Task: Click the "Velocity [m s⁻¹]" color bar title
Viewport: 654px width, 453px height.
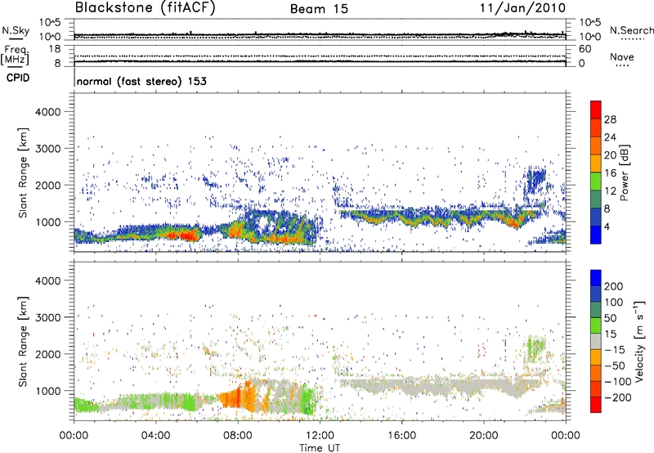Action: point(638,341)
